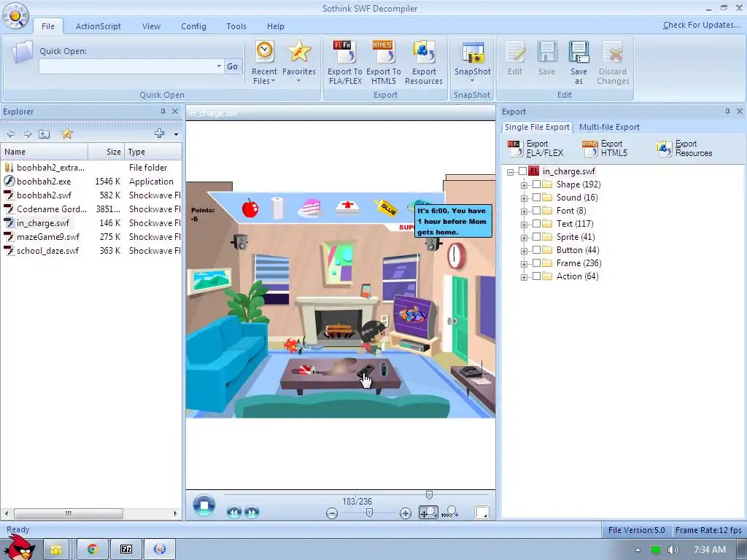
Task: Open the Quick Open dropdown arrow
Action: coord(219,66)
